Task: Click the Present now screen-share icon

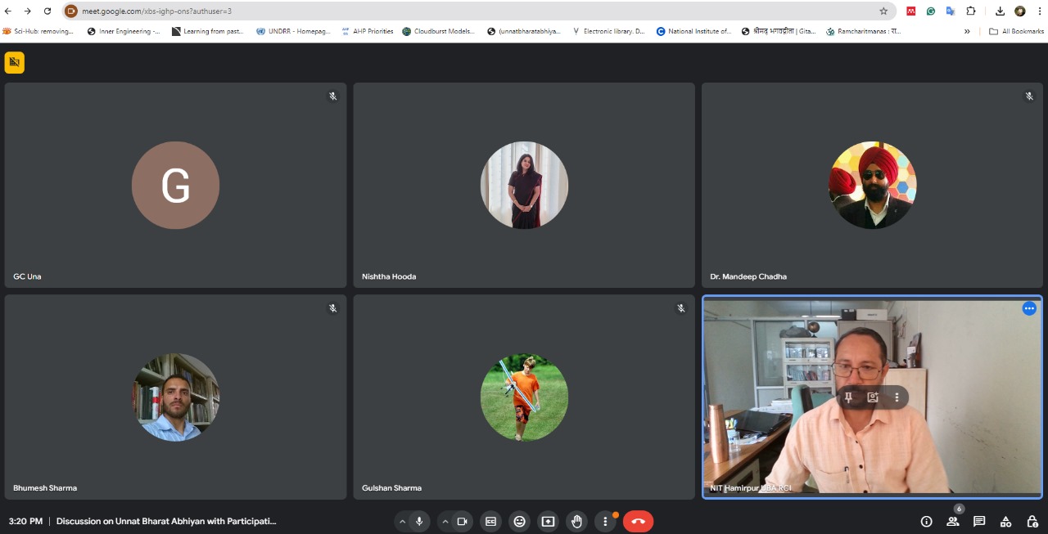Action: [548, 522]
